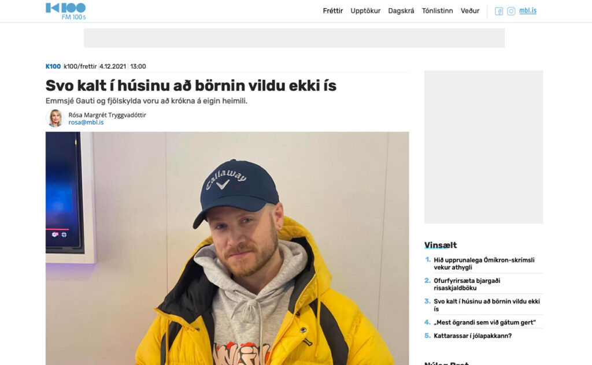Open the Upptökur menu item
592x365 pixels.
pyautogui.click(x=365, y=11)
